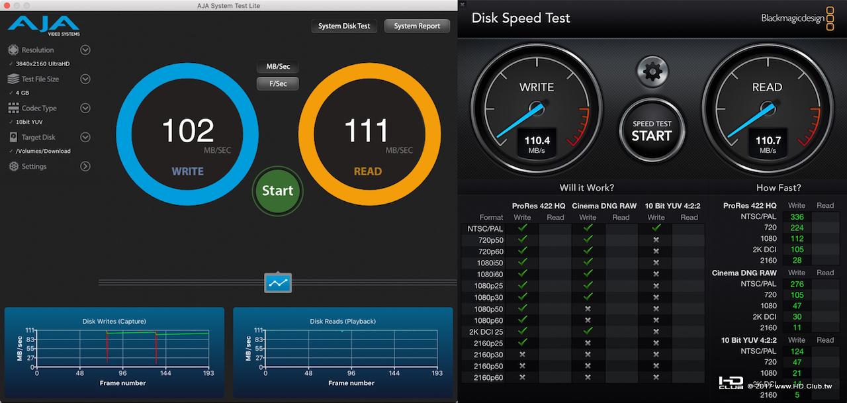This screenshot has height=403, width=847.
Task: Switch AJA units to F/Sec
Action: (x=278, y=84)
